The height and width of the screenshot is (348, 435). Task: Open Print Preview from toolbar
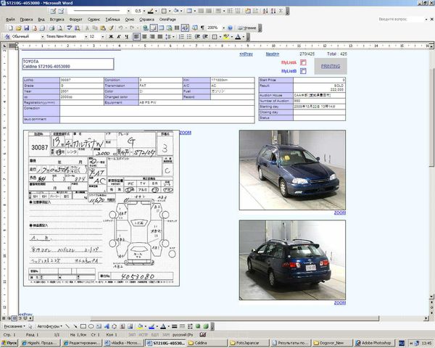tap(59, 28)
